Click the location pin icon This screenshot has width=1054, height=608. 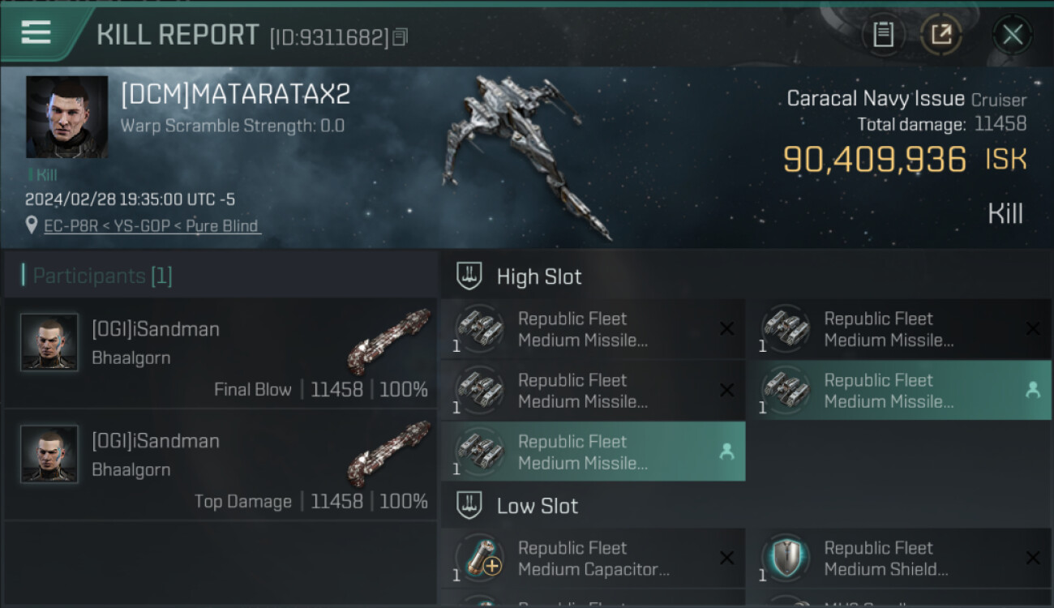pos(32,226)
